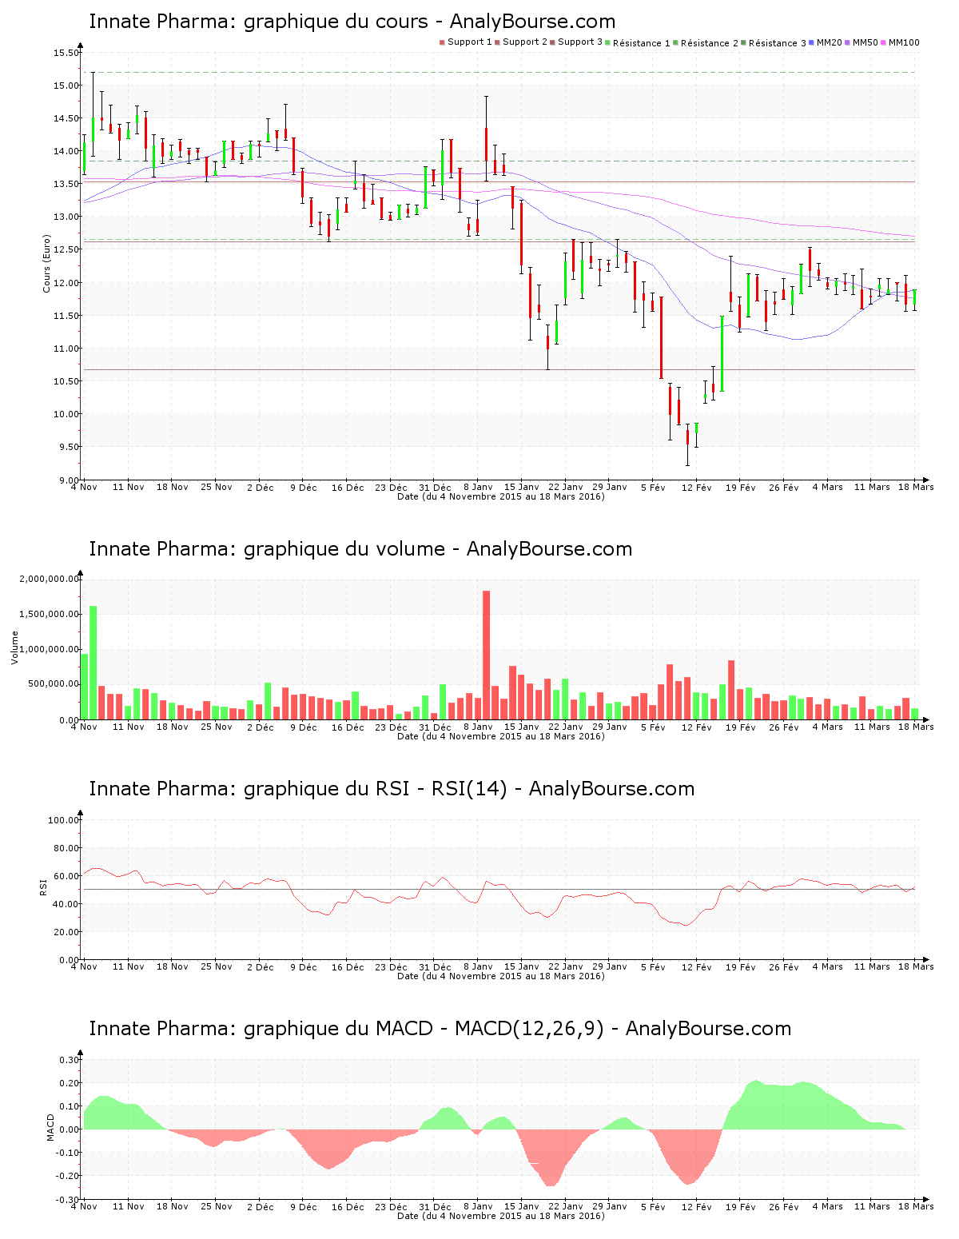Screen dimensions: 959x1239
Task: Click the date range caption below the MACD chart
Action: [501, 1216]
